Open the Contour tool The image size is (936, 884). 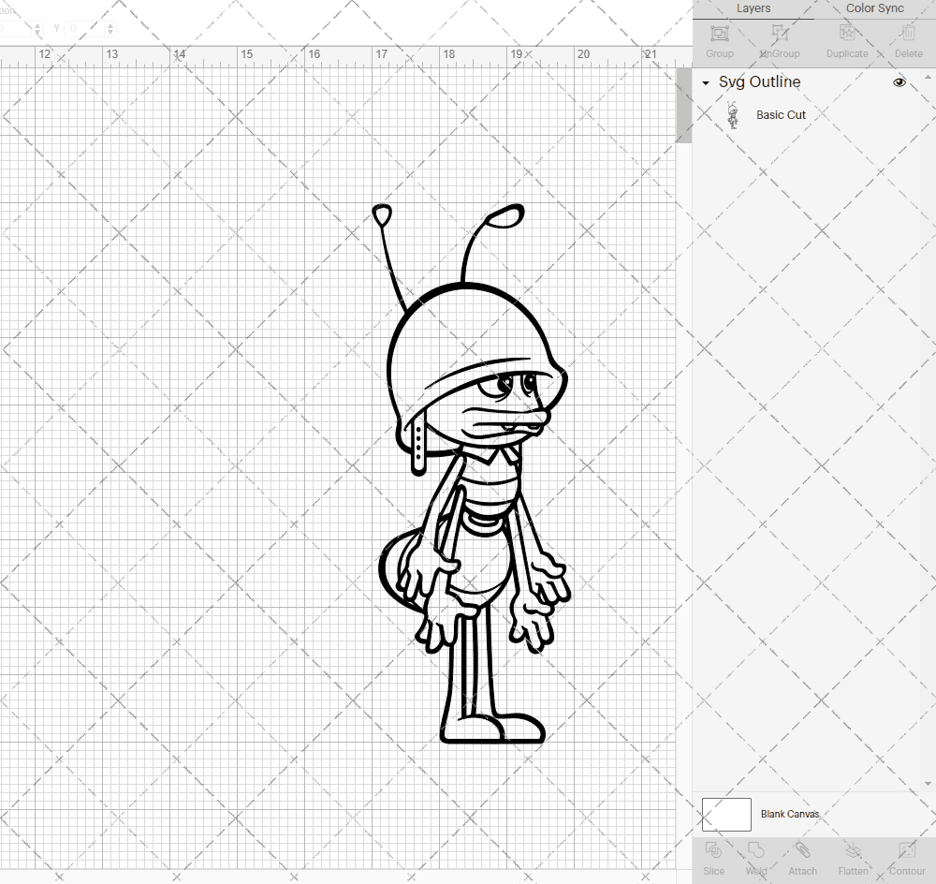pos(907,850)
